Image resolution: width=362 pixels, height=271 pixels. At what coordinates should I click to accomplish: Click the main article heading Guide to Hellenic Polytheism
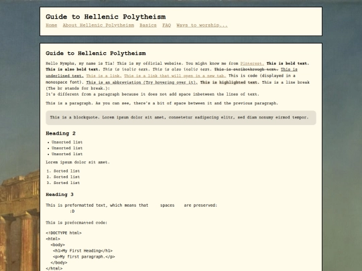pos(96,54)
